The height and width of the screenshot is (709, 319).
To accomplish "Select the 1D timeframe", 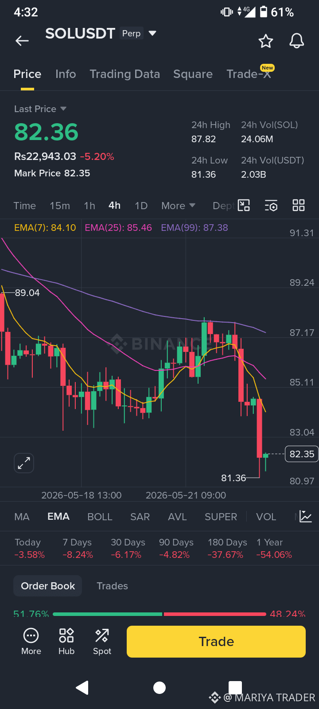I will 141,206.
